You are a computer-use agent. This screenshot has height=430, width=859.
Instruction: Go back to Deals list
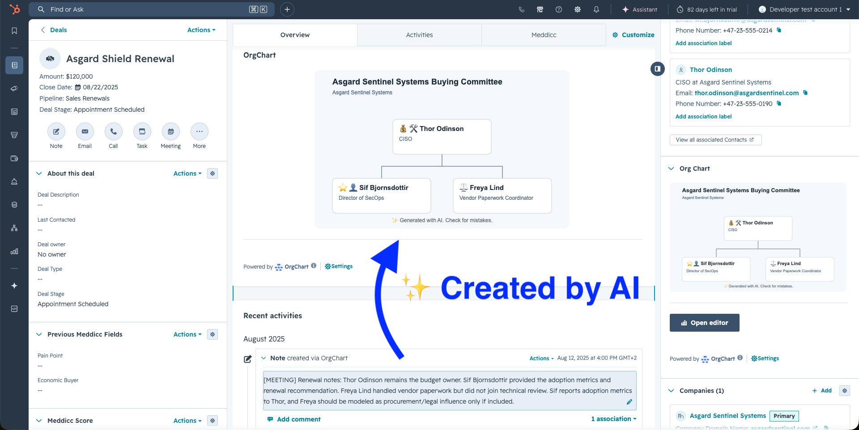coord(54,30)
